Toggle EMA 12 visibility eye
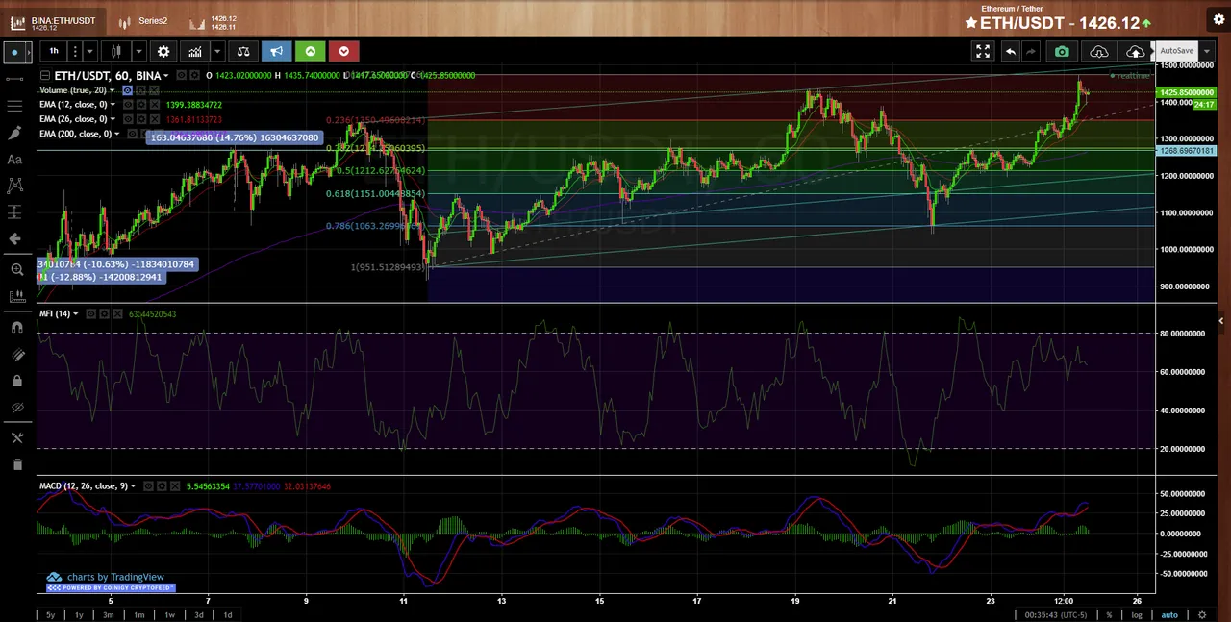The width and height of the screenshot is (1231, 622). click(128, 105)
